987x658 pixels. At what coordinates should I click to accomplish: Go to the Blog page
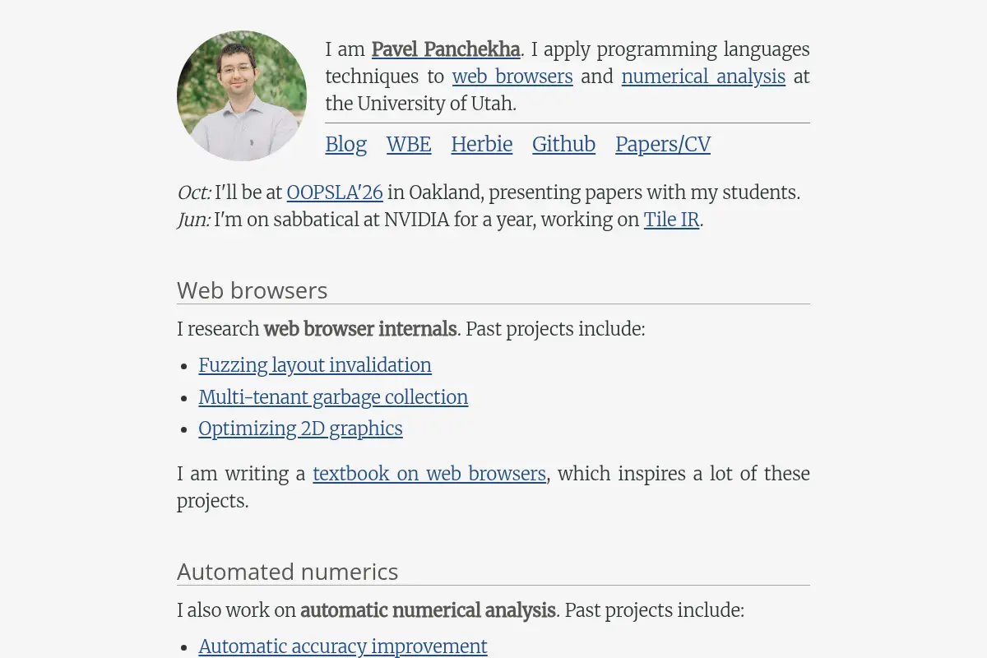pos(346,144)
